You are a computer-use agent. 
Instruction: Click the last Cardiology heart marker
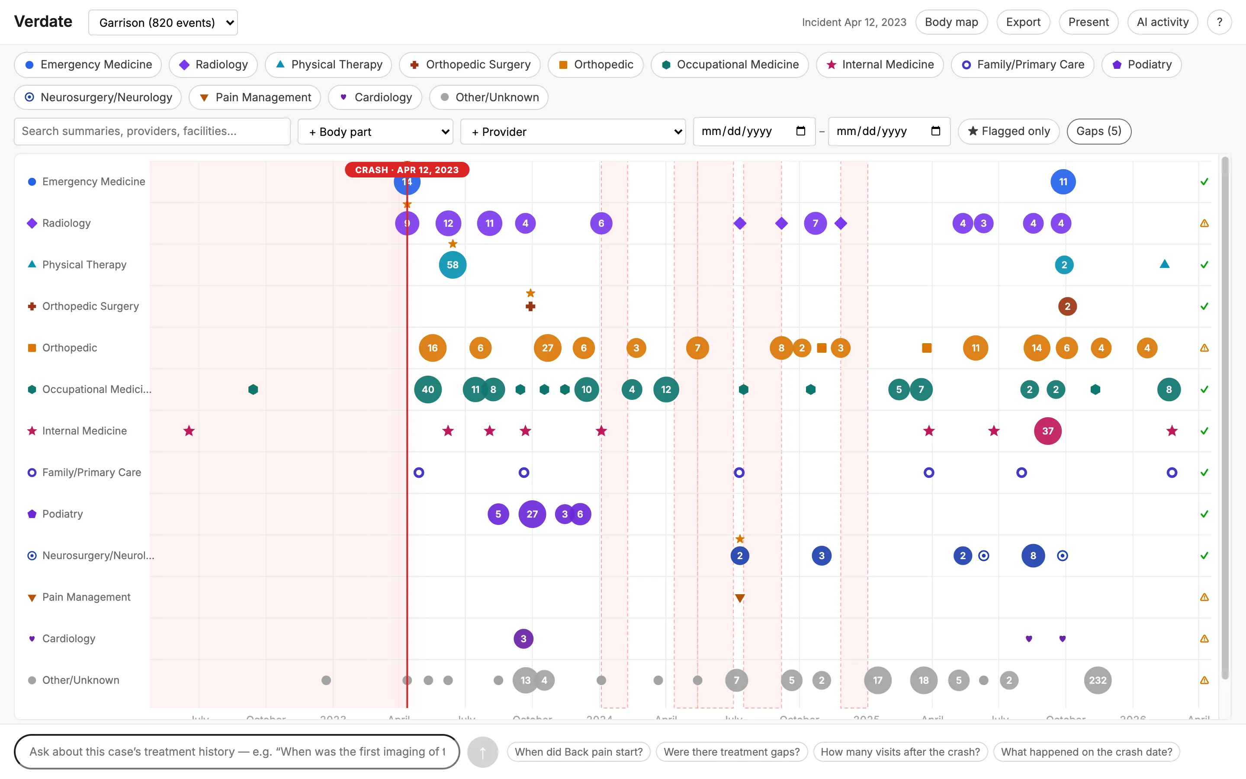[1062, 639]
